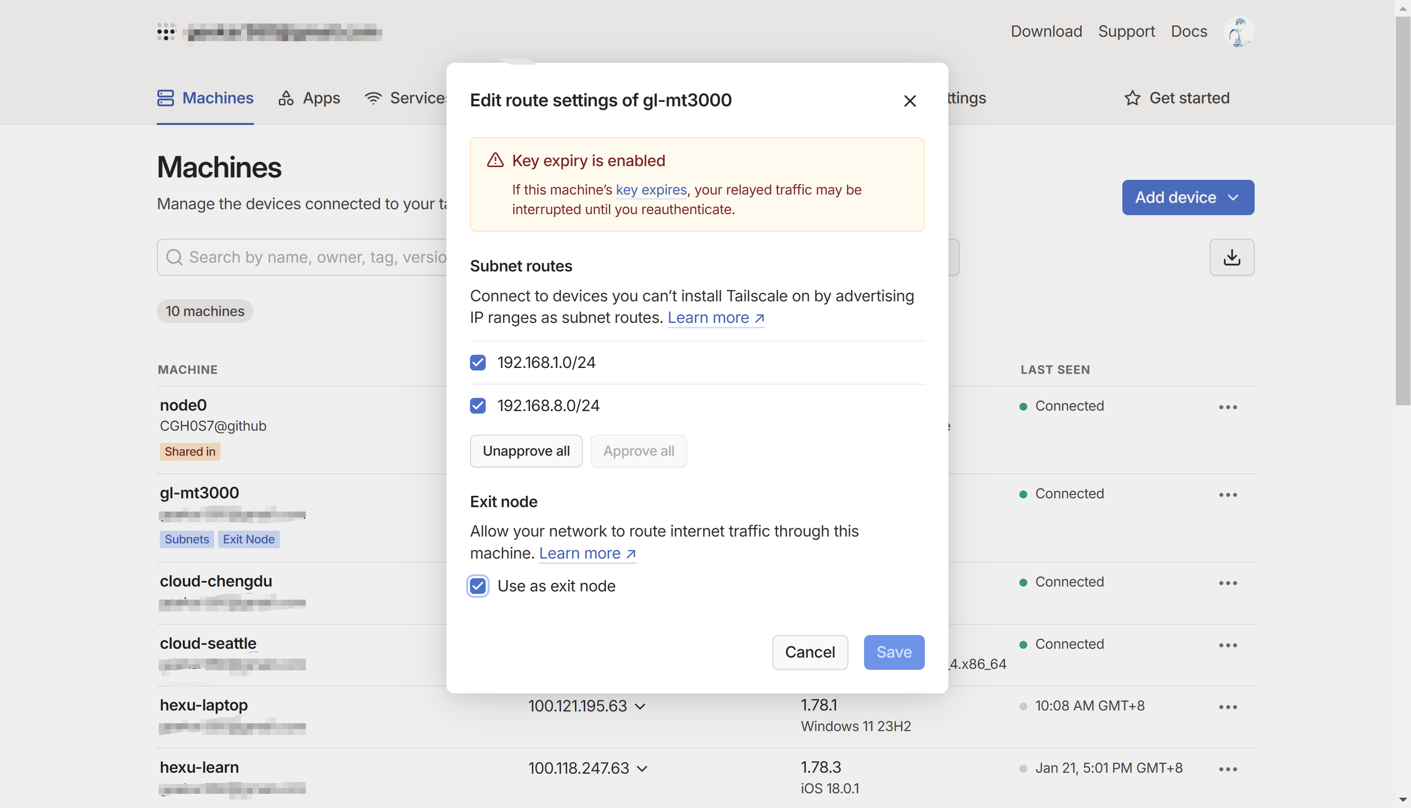This screenshot has height=808, width=1411.
Task: Uncheck the 192.168.8.0/24 subnet route
Action: click(477, 406)
